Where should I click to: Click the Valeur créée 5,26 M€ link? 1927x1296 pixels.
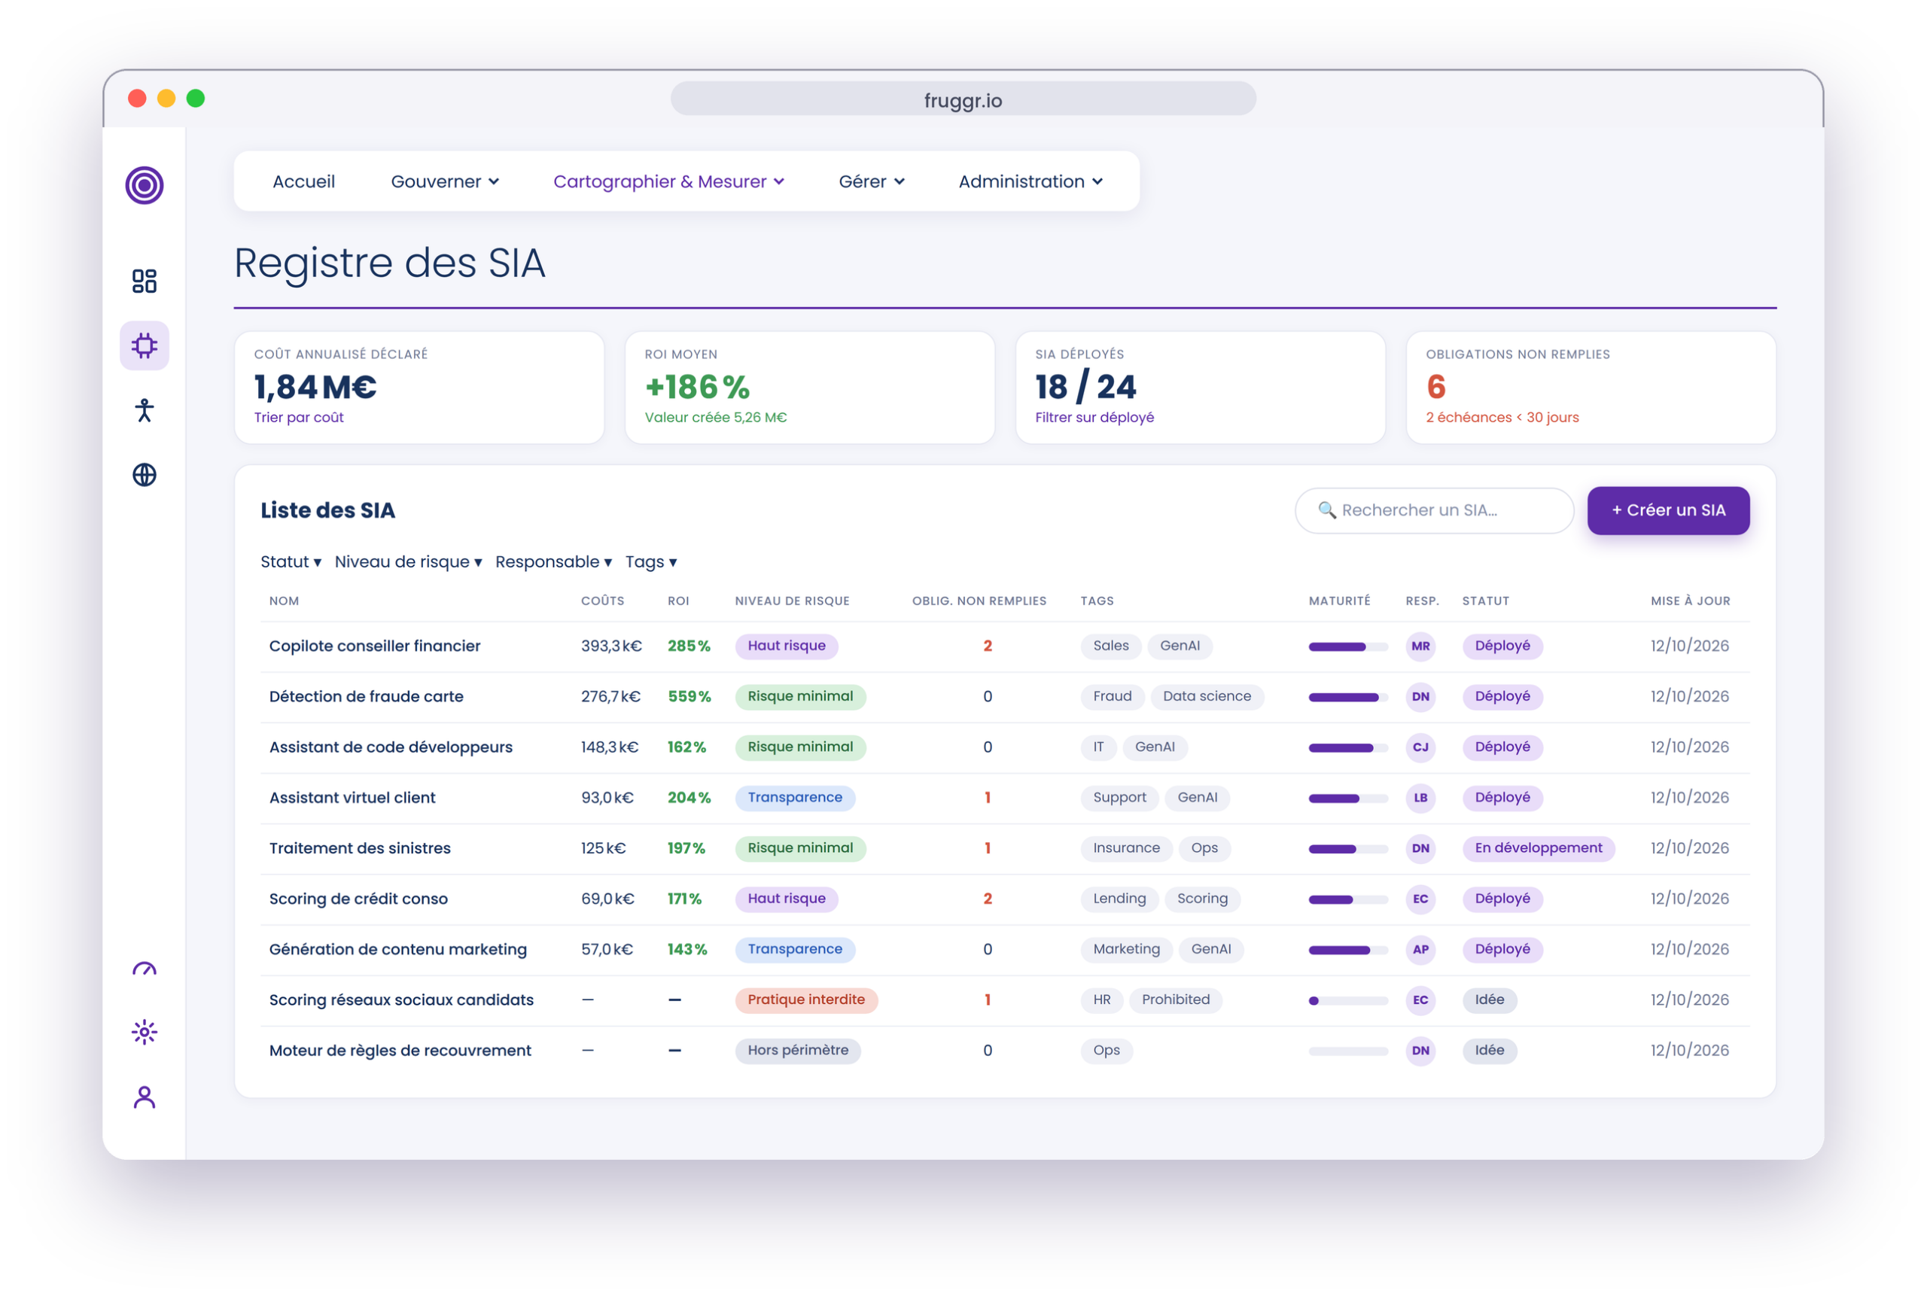(x=716, y=418)
